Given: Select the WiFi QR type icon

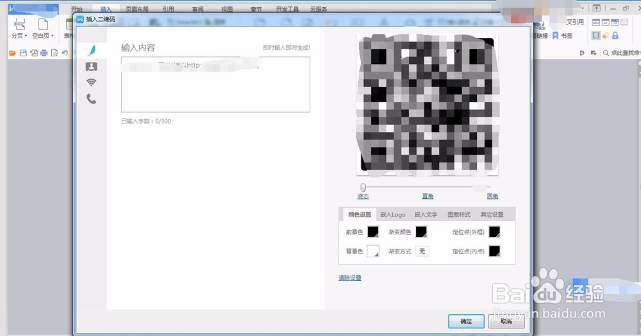Looking at the screenshot, I should click(91, 83).
